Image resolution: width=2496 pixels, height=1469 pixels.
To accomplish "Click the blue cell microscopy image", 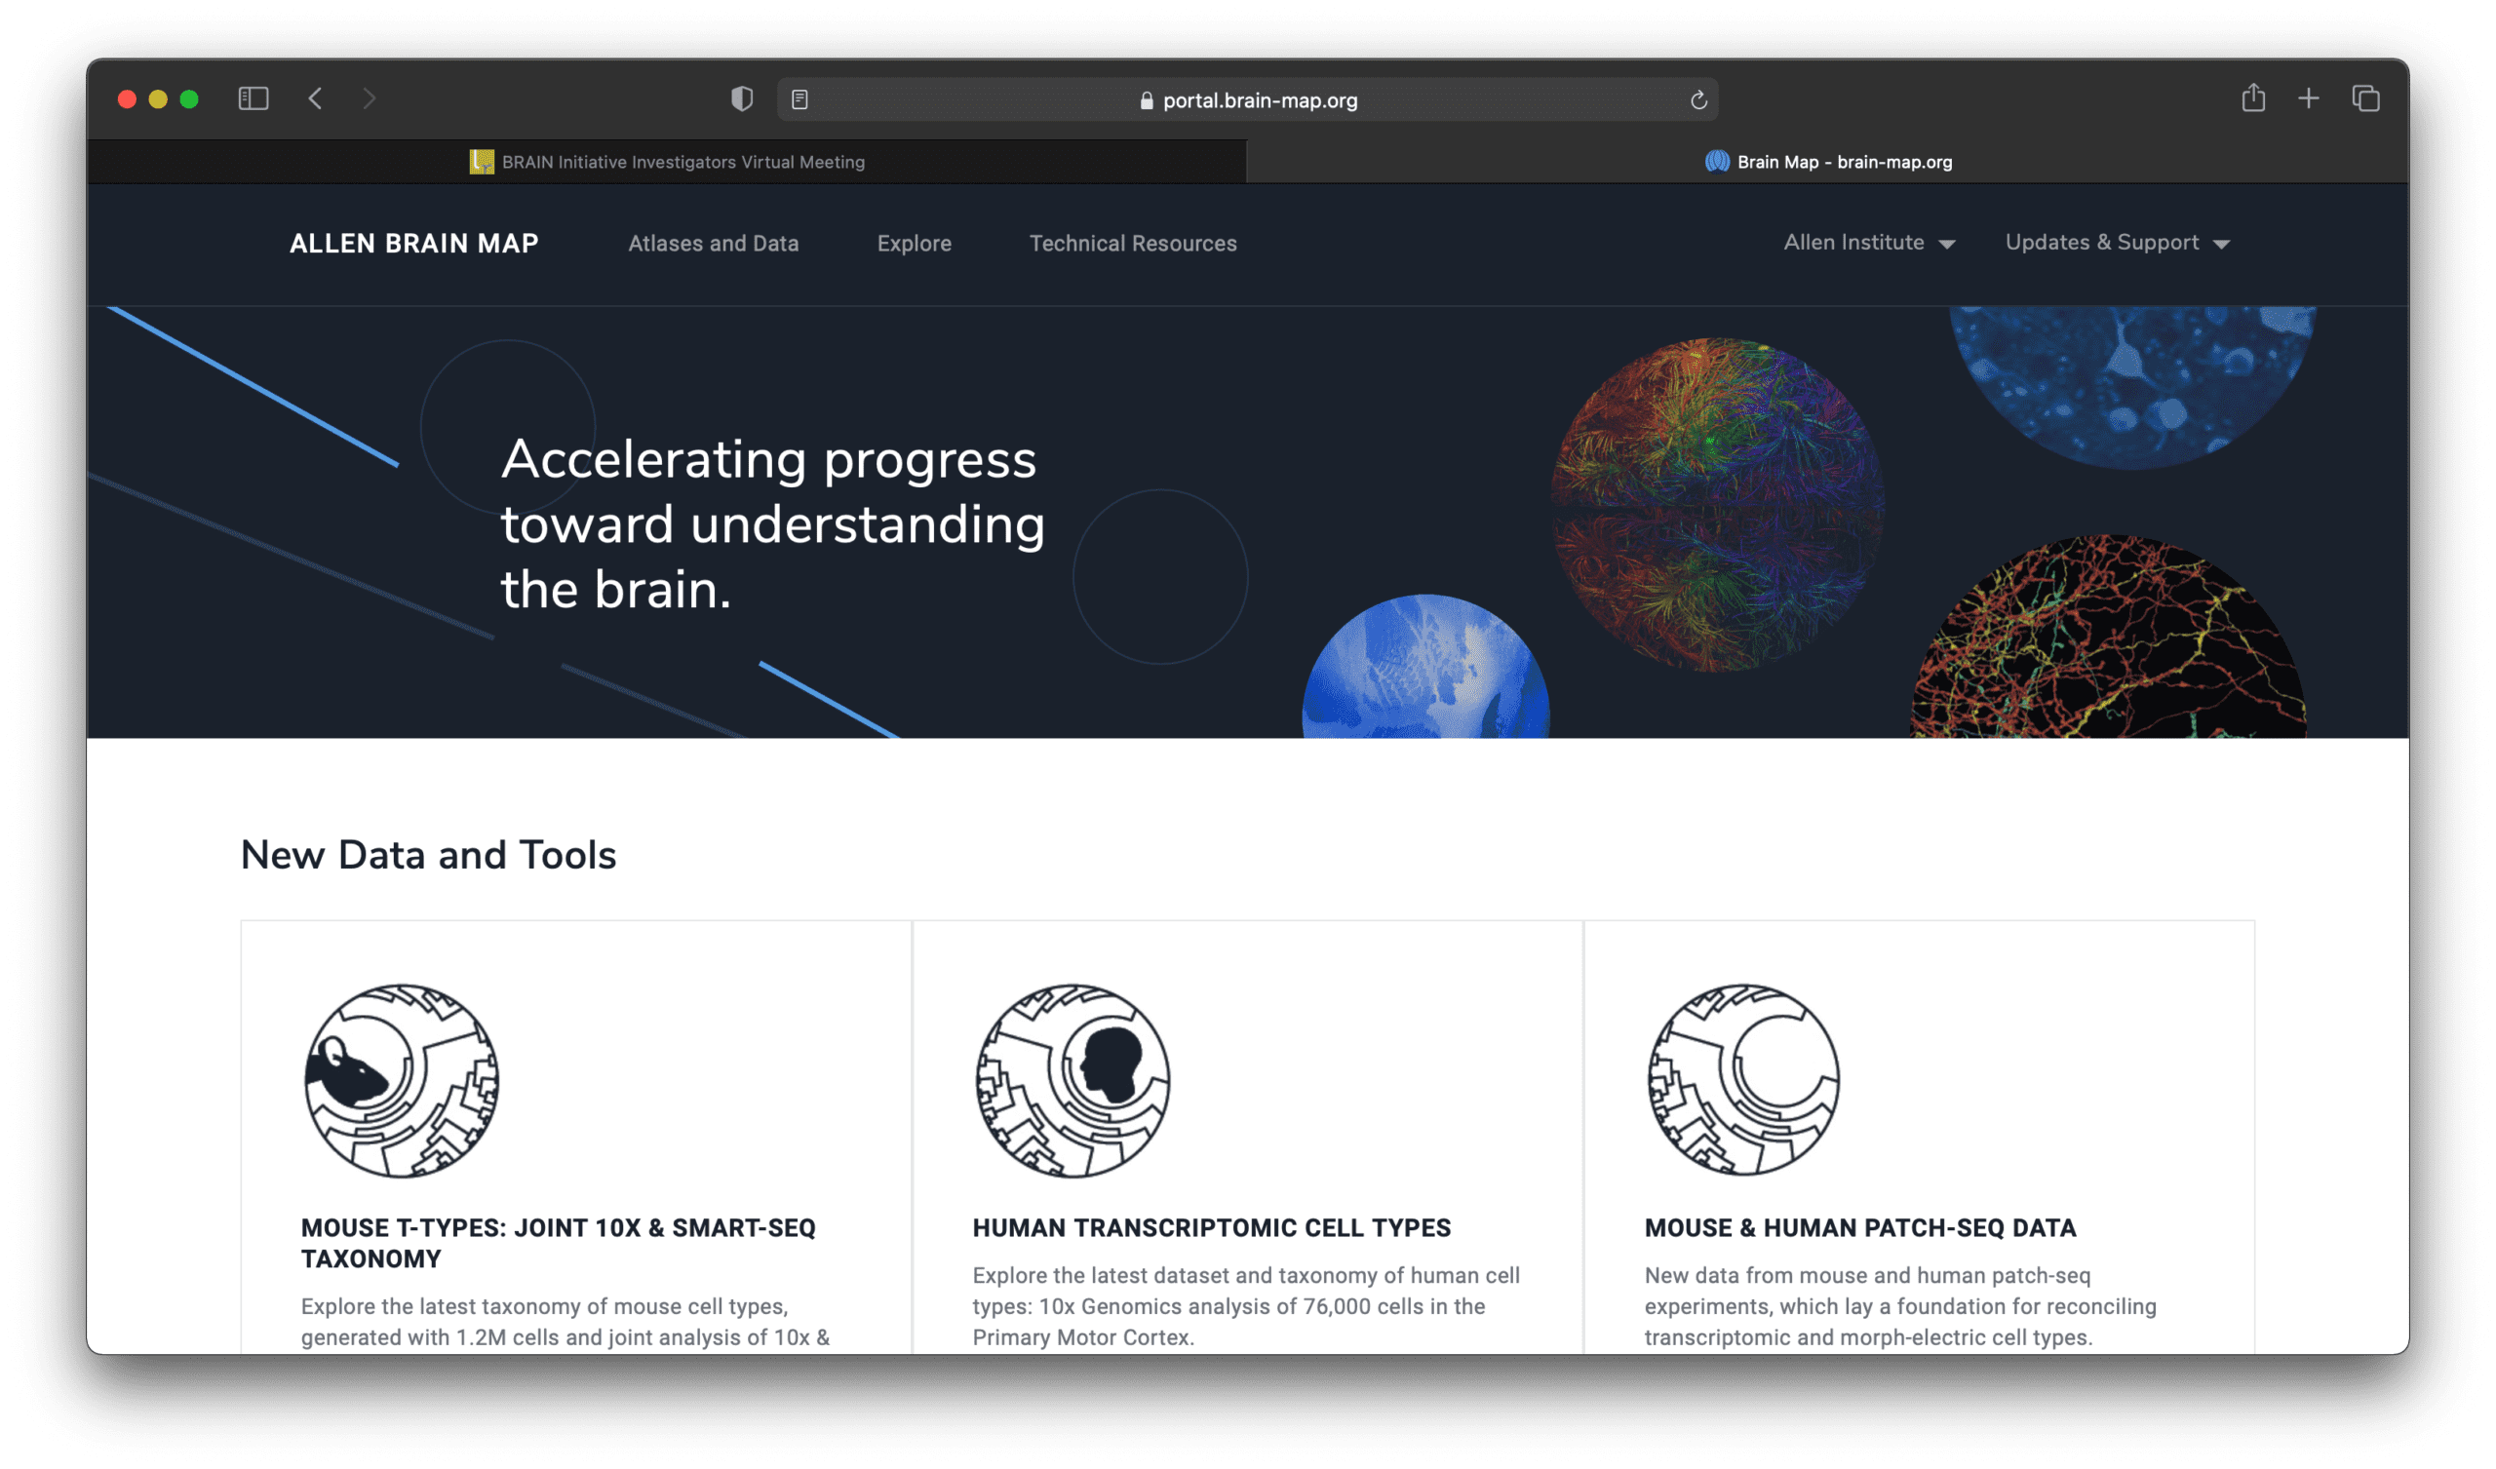I will coord(2131,387).
